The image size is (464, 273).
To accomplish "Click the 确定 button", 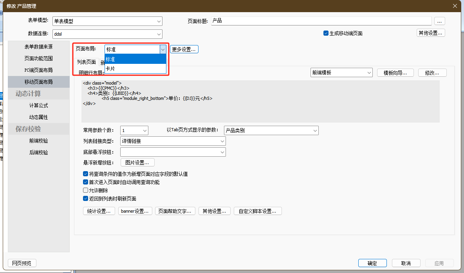I will point(372,263).
